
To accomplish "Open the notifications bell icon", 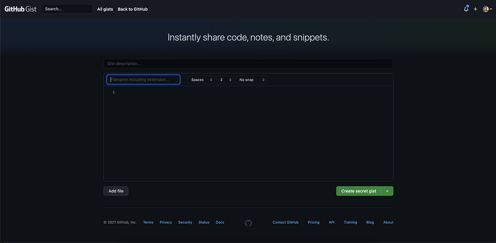I will click(466, 9).
